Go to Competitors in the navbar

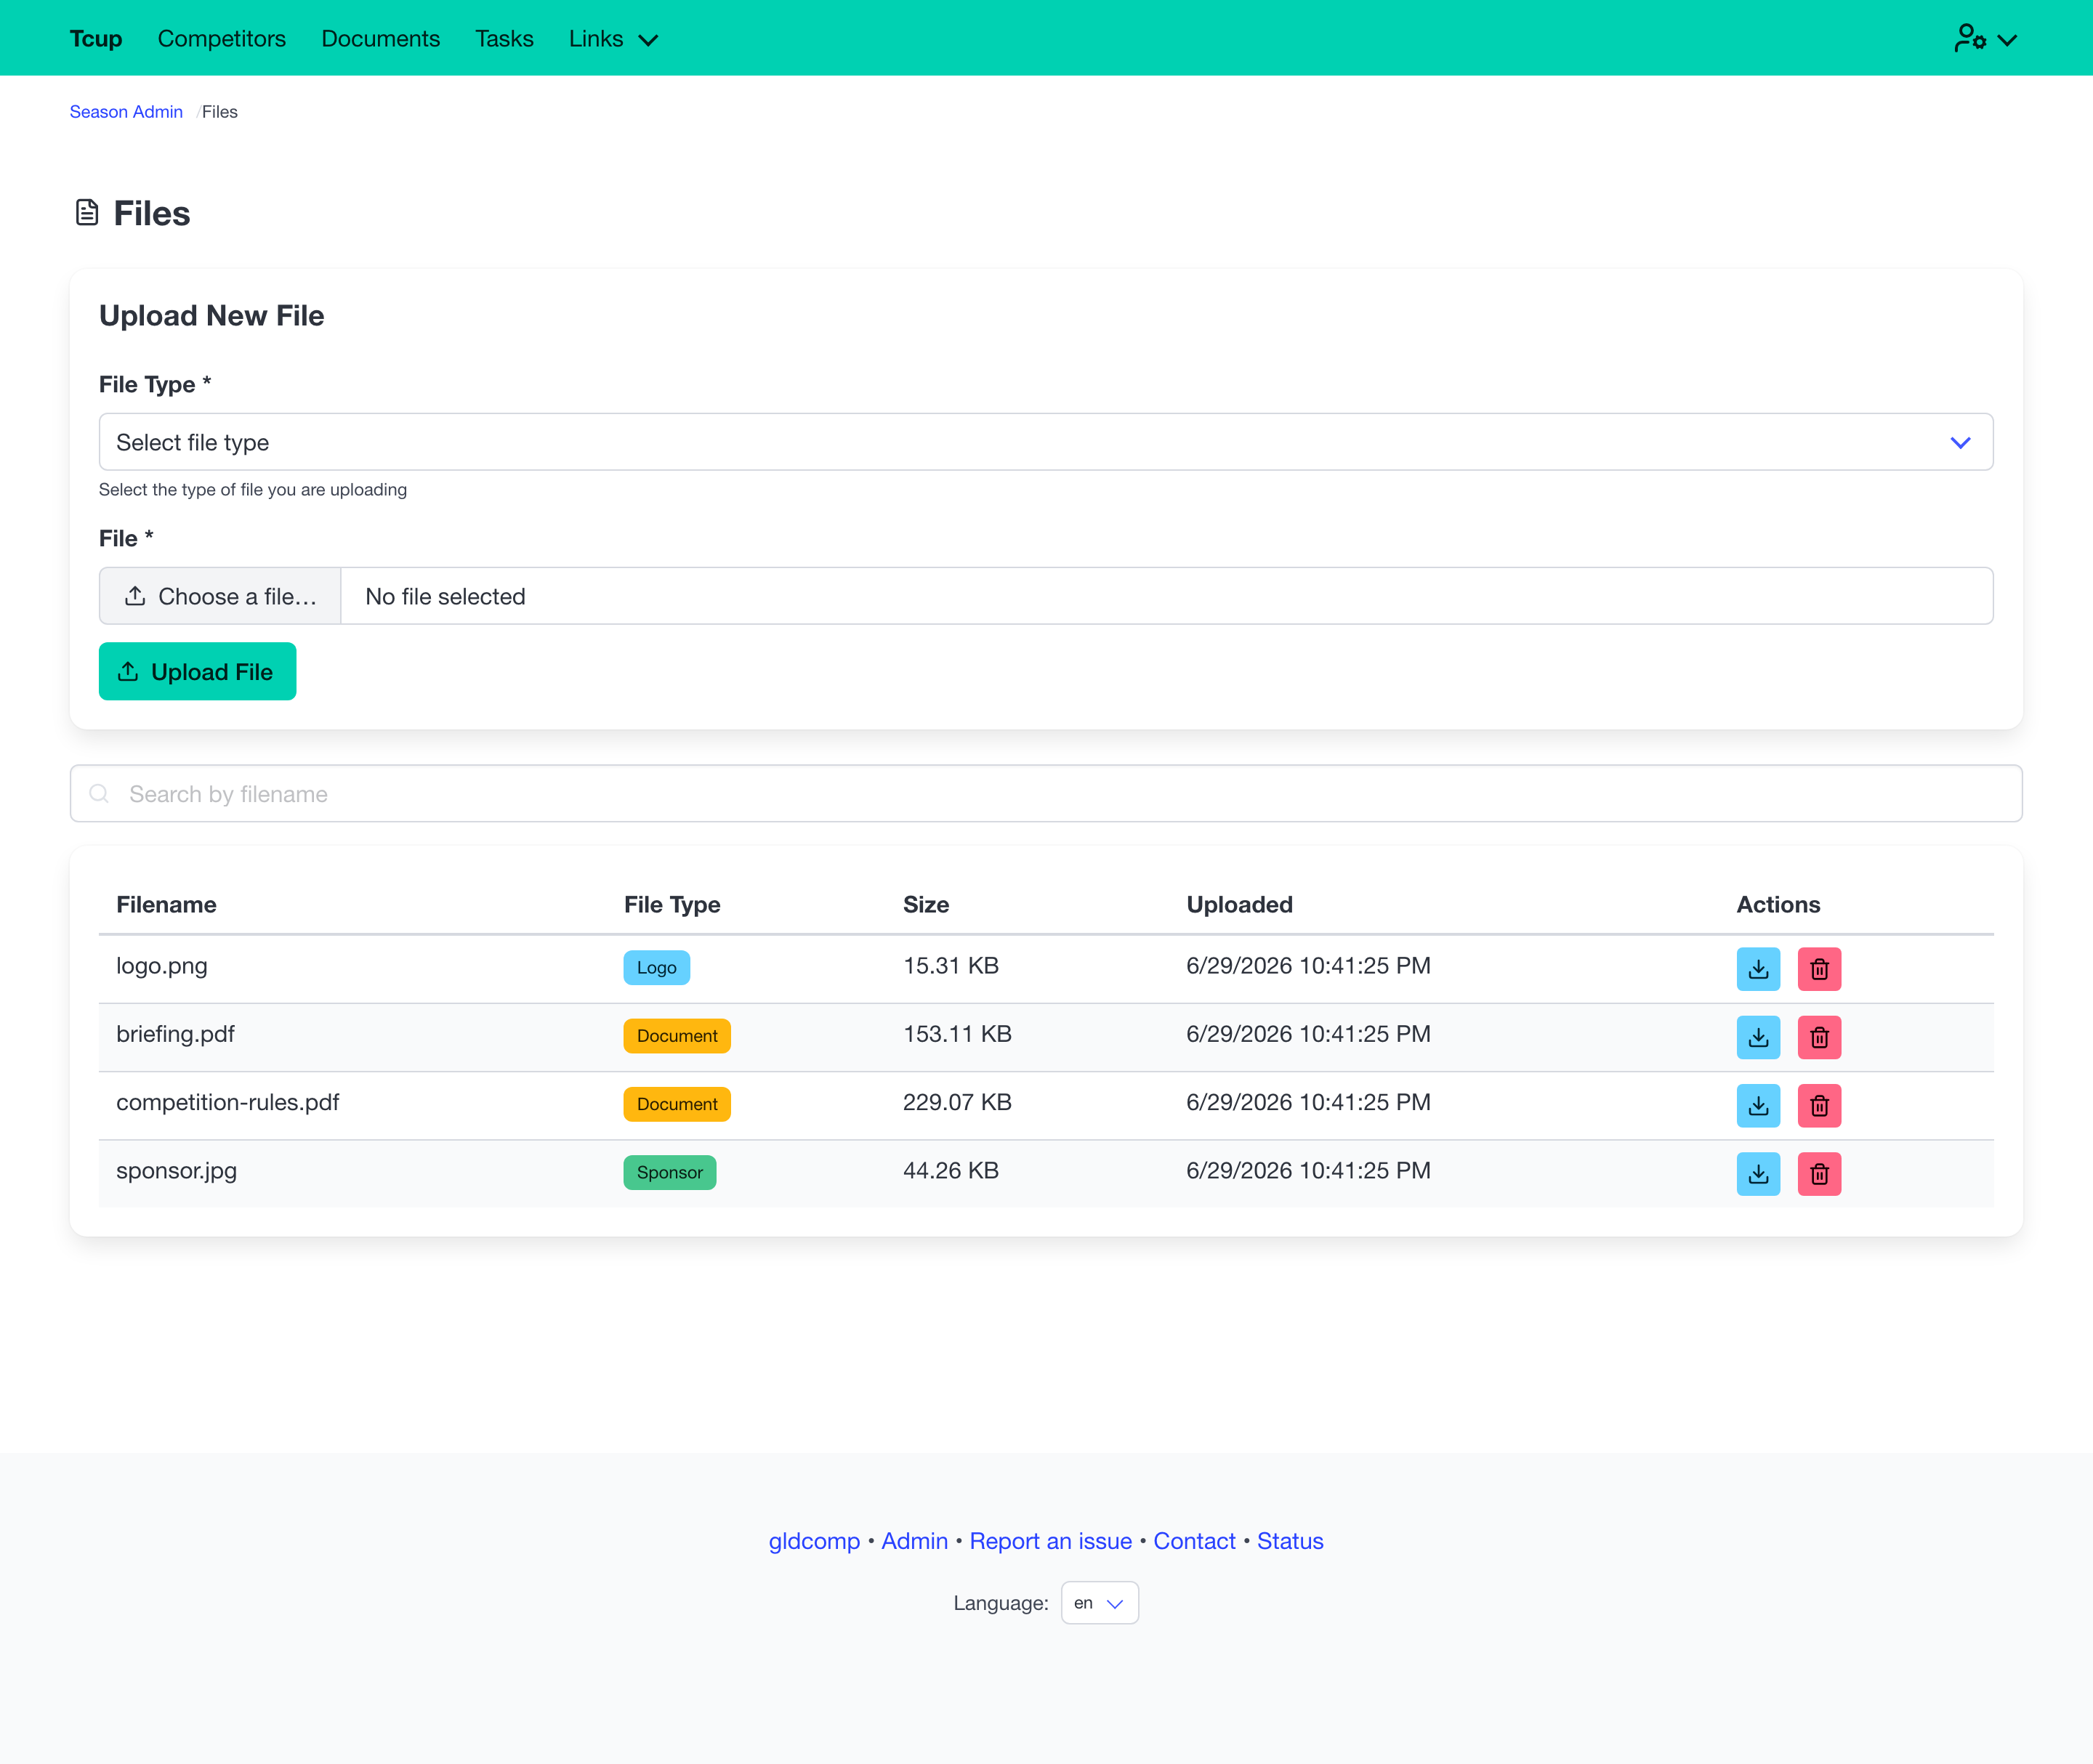pyautogui.click(x=222, y=39)
